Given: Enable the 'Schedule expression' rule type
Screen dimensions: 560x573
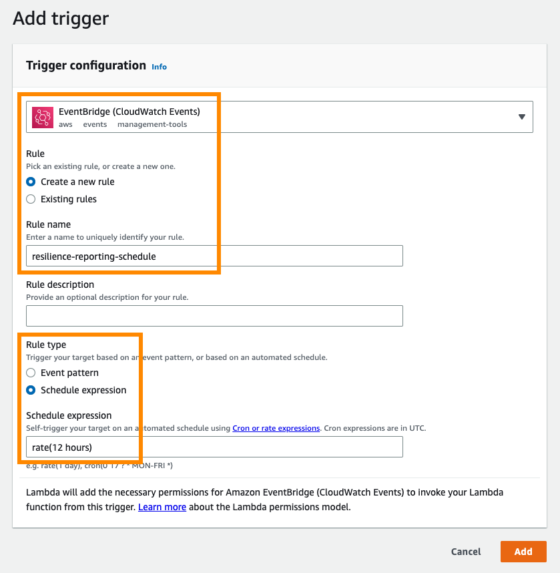Looking at the screenshot, I should pyautogui.click(x=30, y=390).
